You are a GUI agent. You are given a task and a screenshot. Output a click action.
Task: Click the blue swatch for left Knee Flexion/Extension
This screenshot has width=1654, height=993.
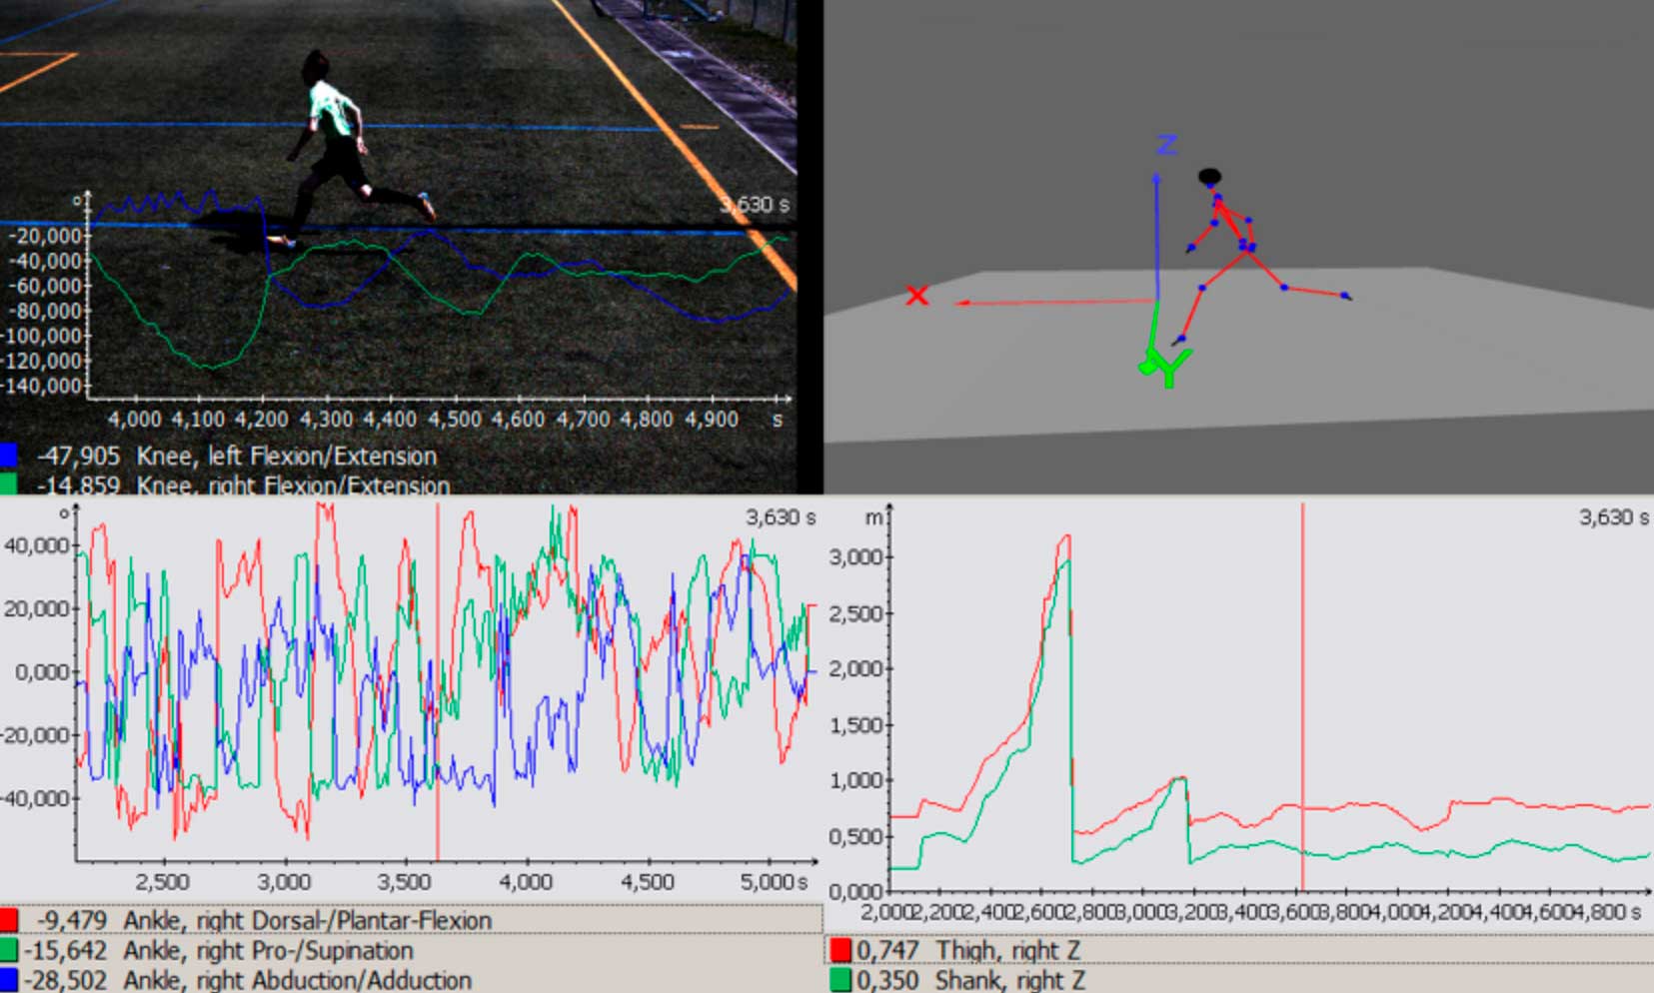8,457
